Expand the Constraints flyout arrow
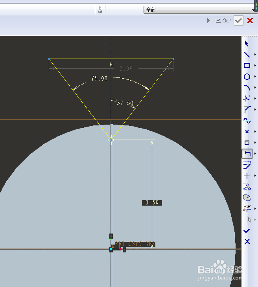The image size is (258, 287). (255, 176)
